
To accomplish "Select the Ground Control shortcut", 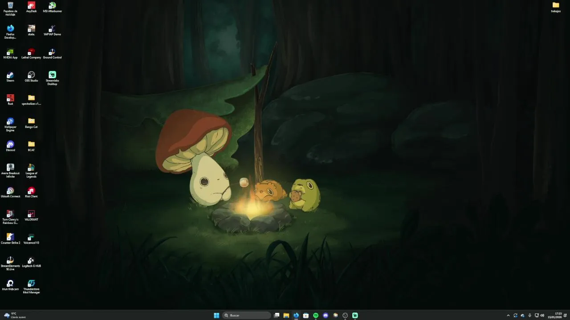I will click(x=52, y=53).
